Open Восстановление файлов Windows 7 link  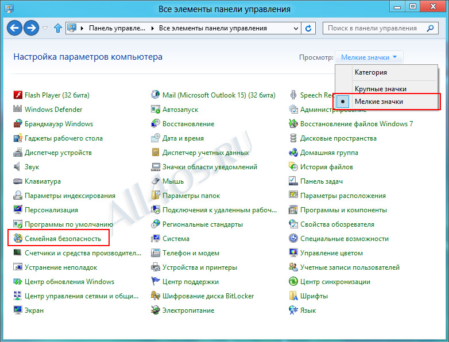pos(357,123)
